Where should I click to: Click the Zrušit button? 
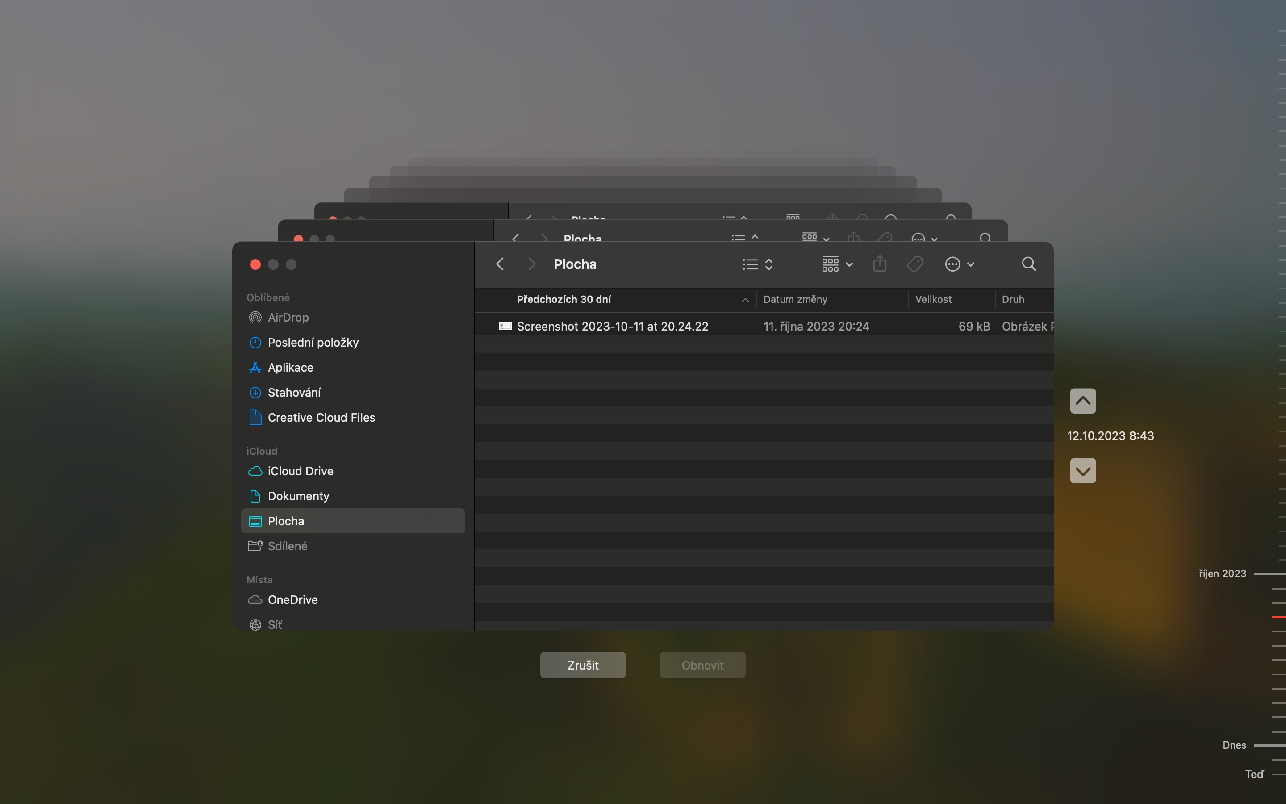click(582, 665)
